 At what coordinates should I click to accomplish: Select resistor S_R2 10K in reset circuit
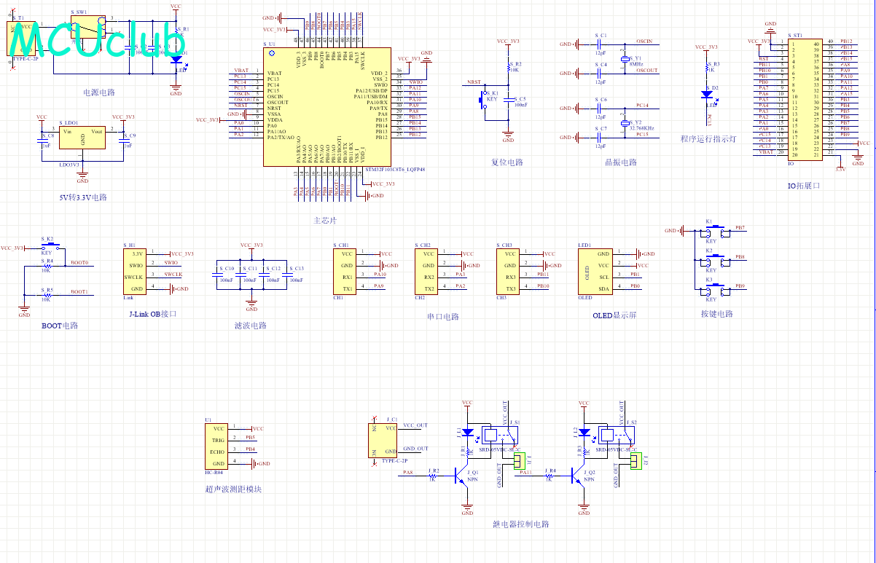tap(509, 68)
